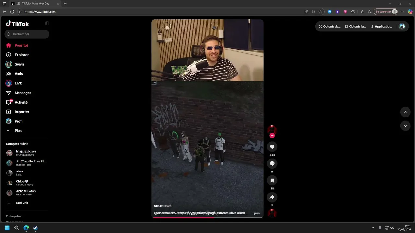Share the video with arrow icon
The width and height of the screenshot is (415, 233).
point(272,197)
